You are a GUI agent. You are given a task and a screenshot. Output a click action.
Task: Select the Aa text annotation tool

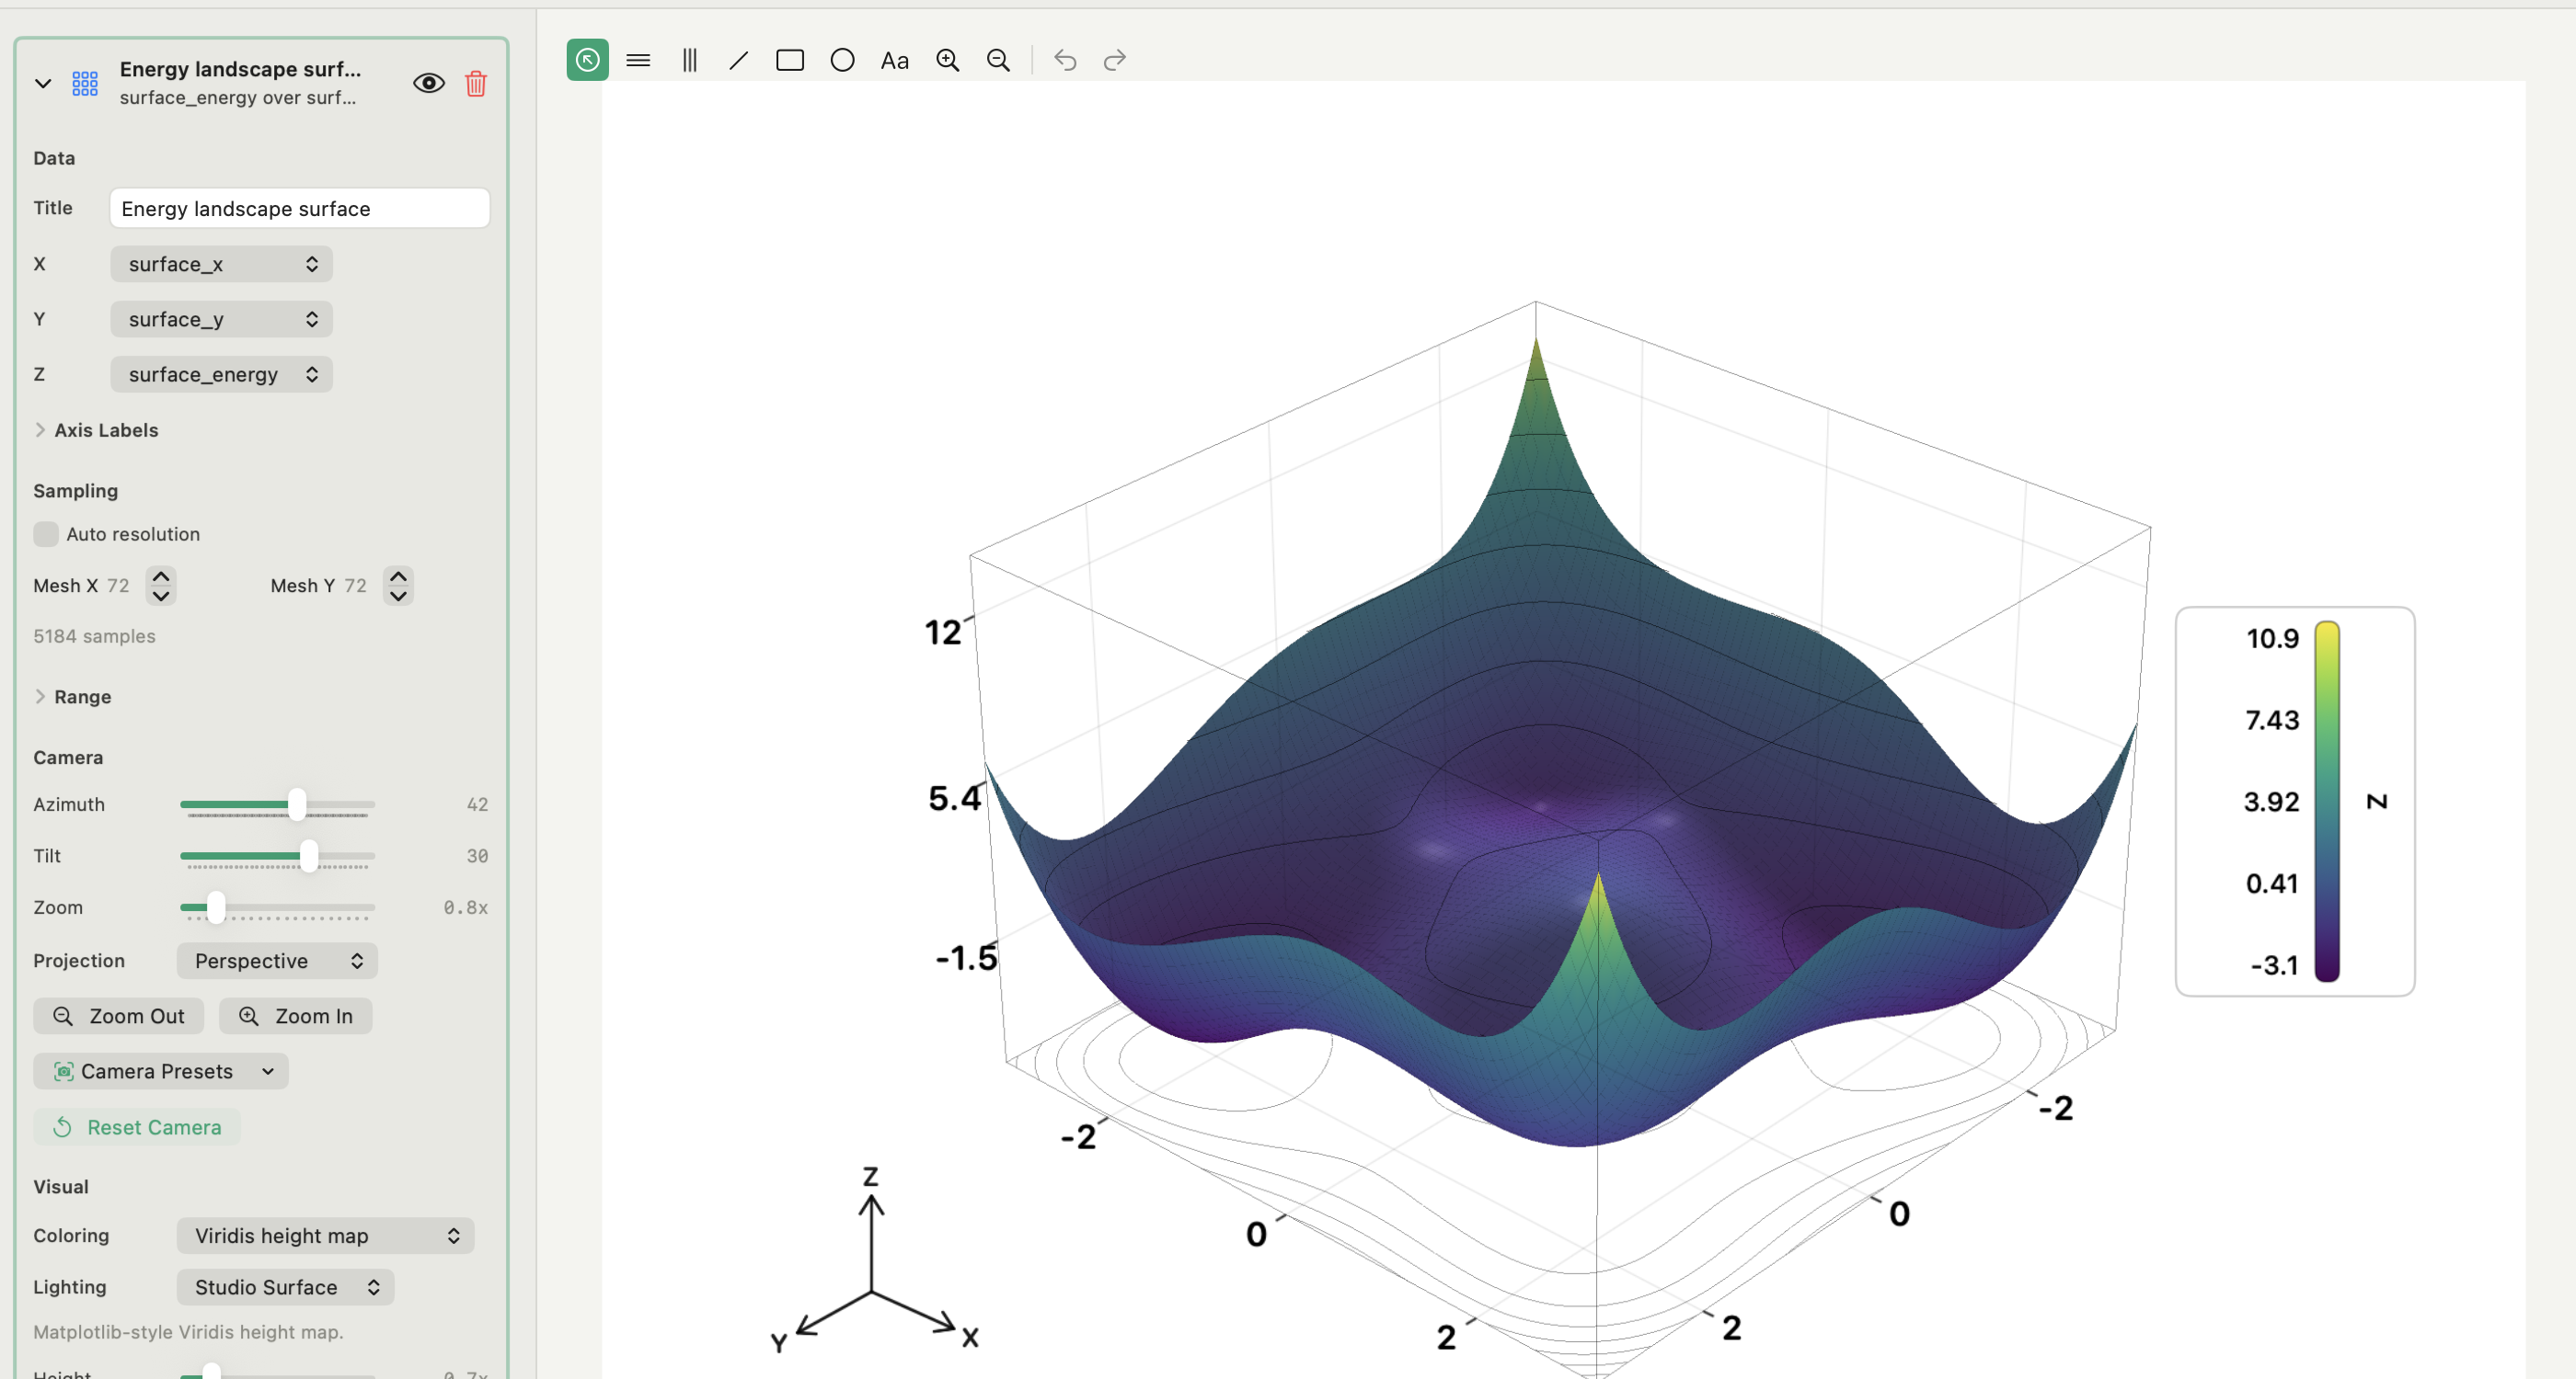click(x=894, y=60)
